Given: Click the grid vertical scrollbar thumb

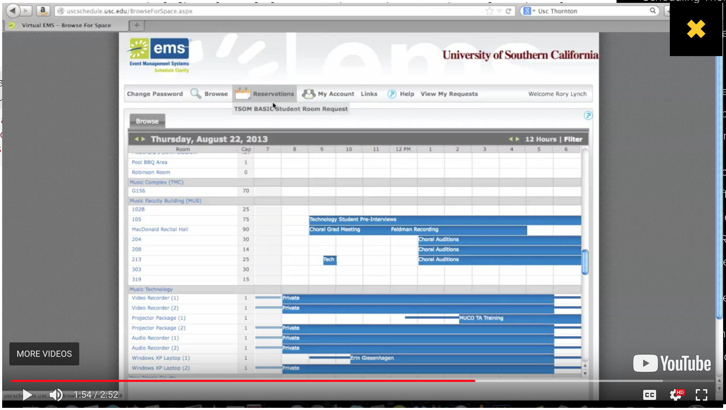Looking at the screenshot, I should (585, 262).
